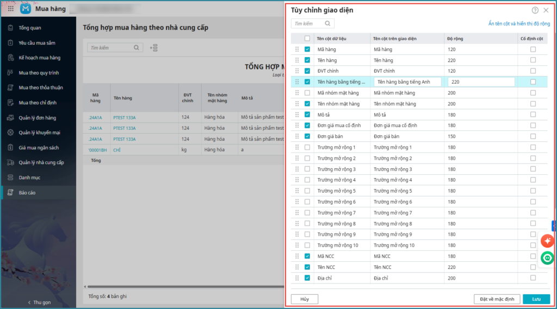The height and width of the screenshot is (309, 557).
Task: Click the Tổng quan sidebar icon
Action: tap(10, 28)
